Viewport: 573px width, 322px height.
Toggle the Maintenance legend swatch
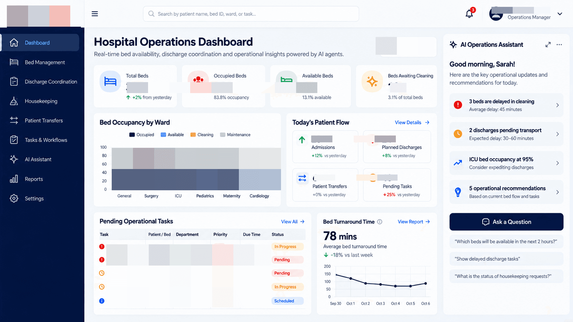pyautogui.click(x=223, y=135)
